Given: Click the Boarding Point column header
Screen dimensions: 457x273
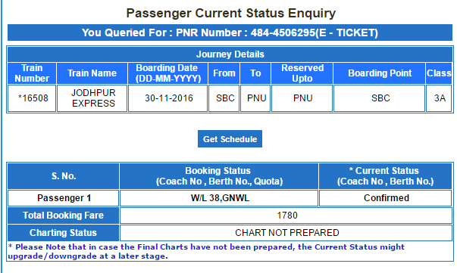Looking at the screenshot, I should tap(379, 73).
